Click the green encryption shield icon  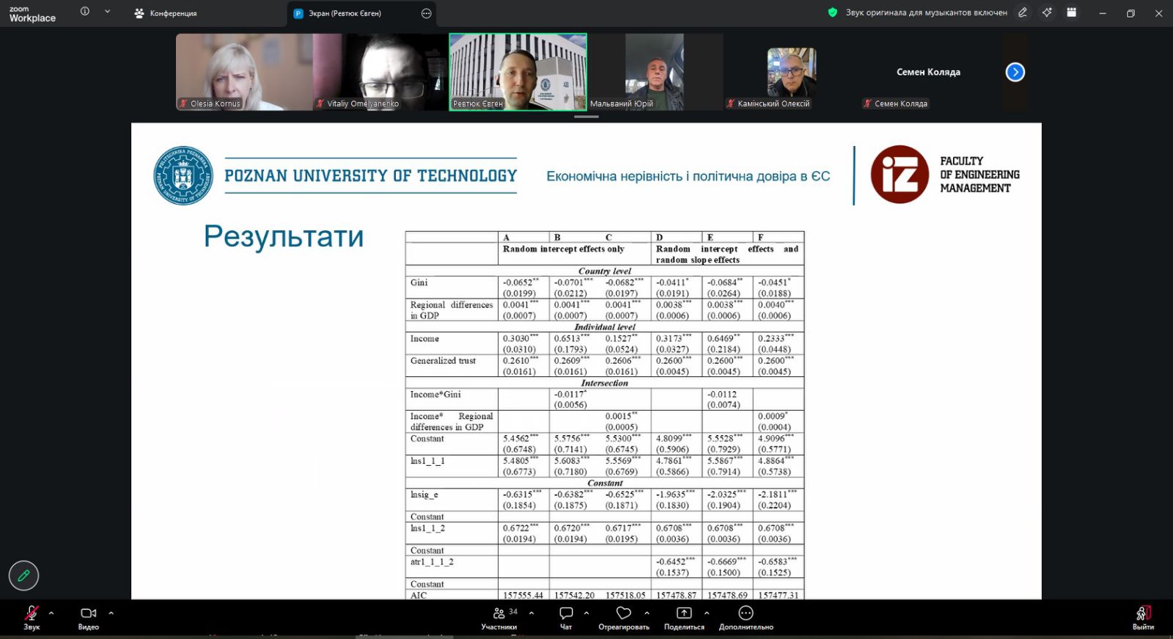pyautogui.click(x=832, y=12)
